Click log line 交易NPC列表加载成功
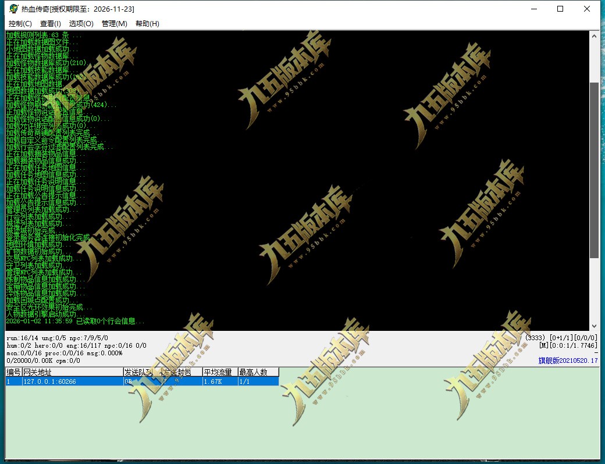The height and width of the screenshot is (464, 605). pyautogui.click(x=44, y=258)
